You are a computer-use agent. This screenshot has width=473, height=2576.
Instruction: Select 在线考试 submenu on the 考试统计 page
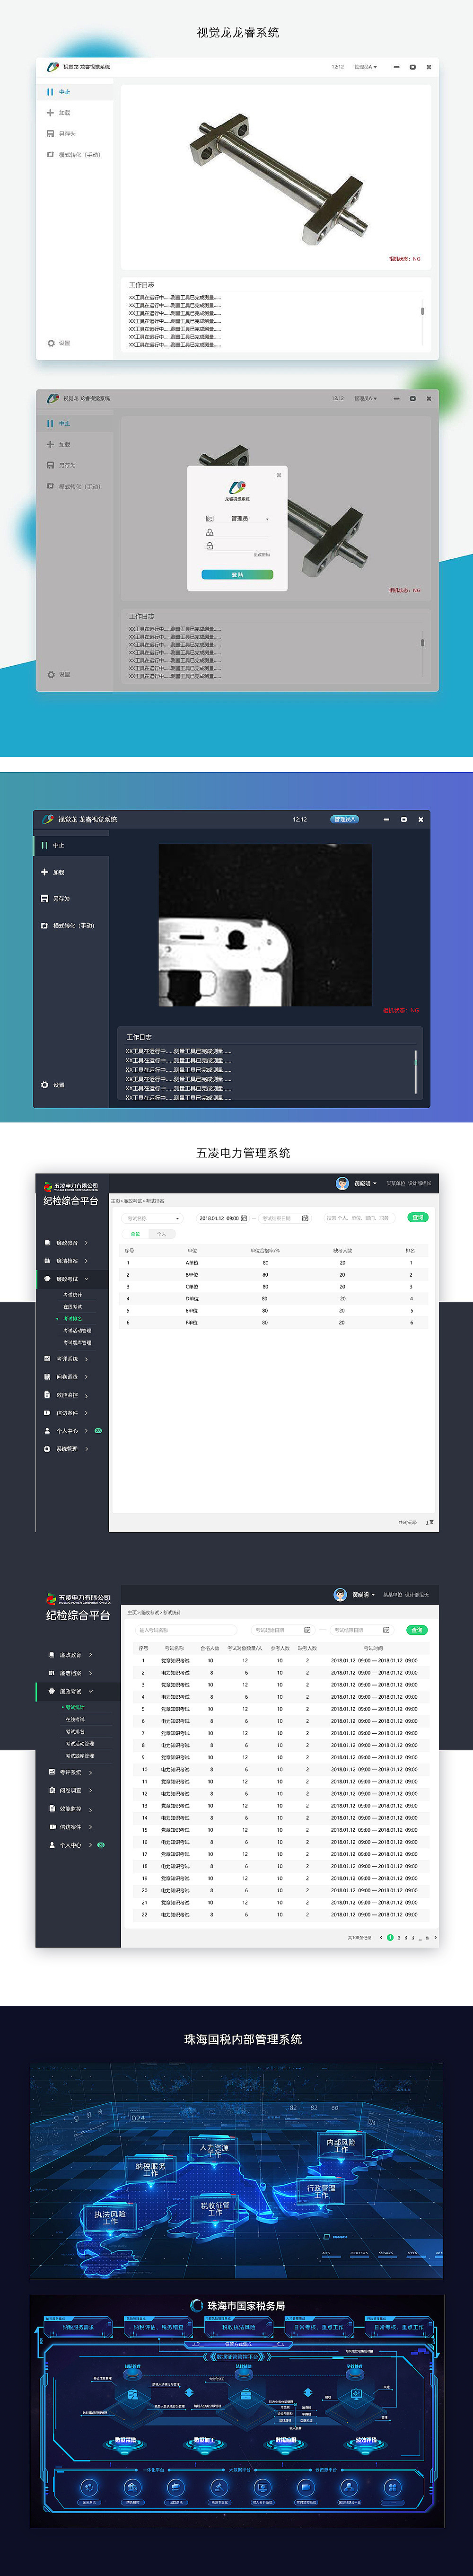coord(75,1719)
